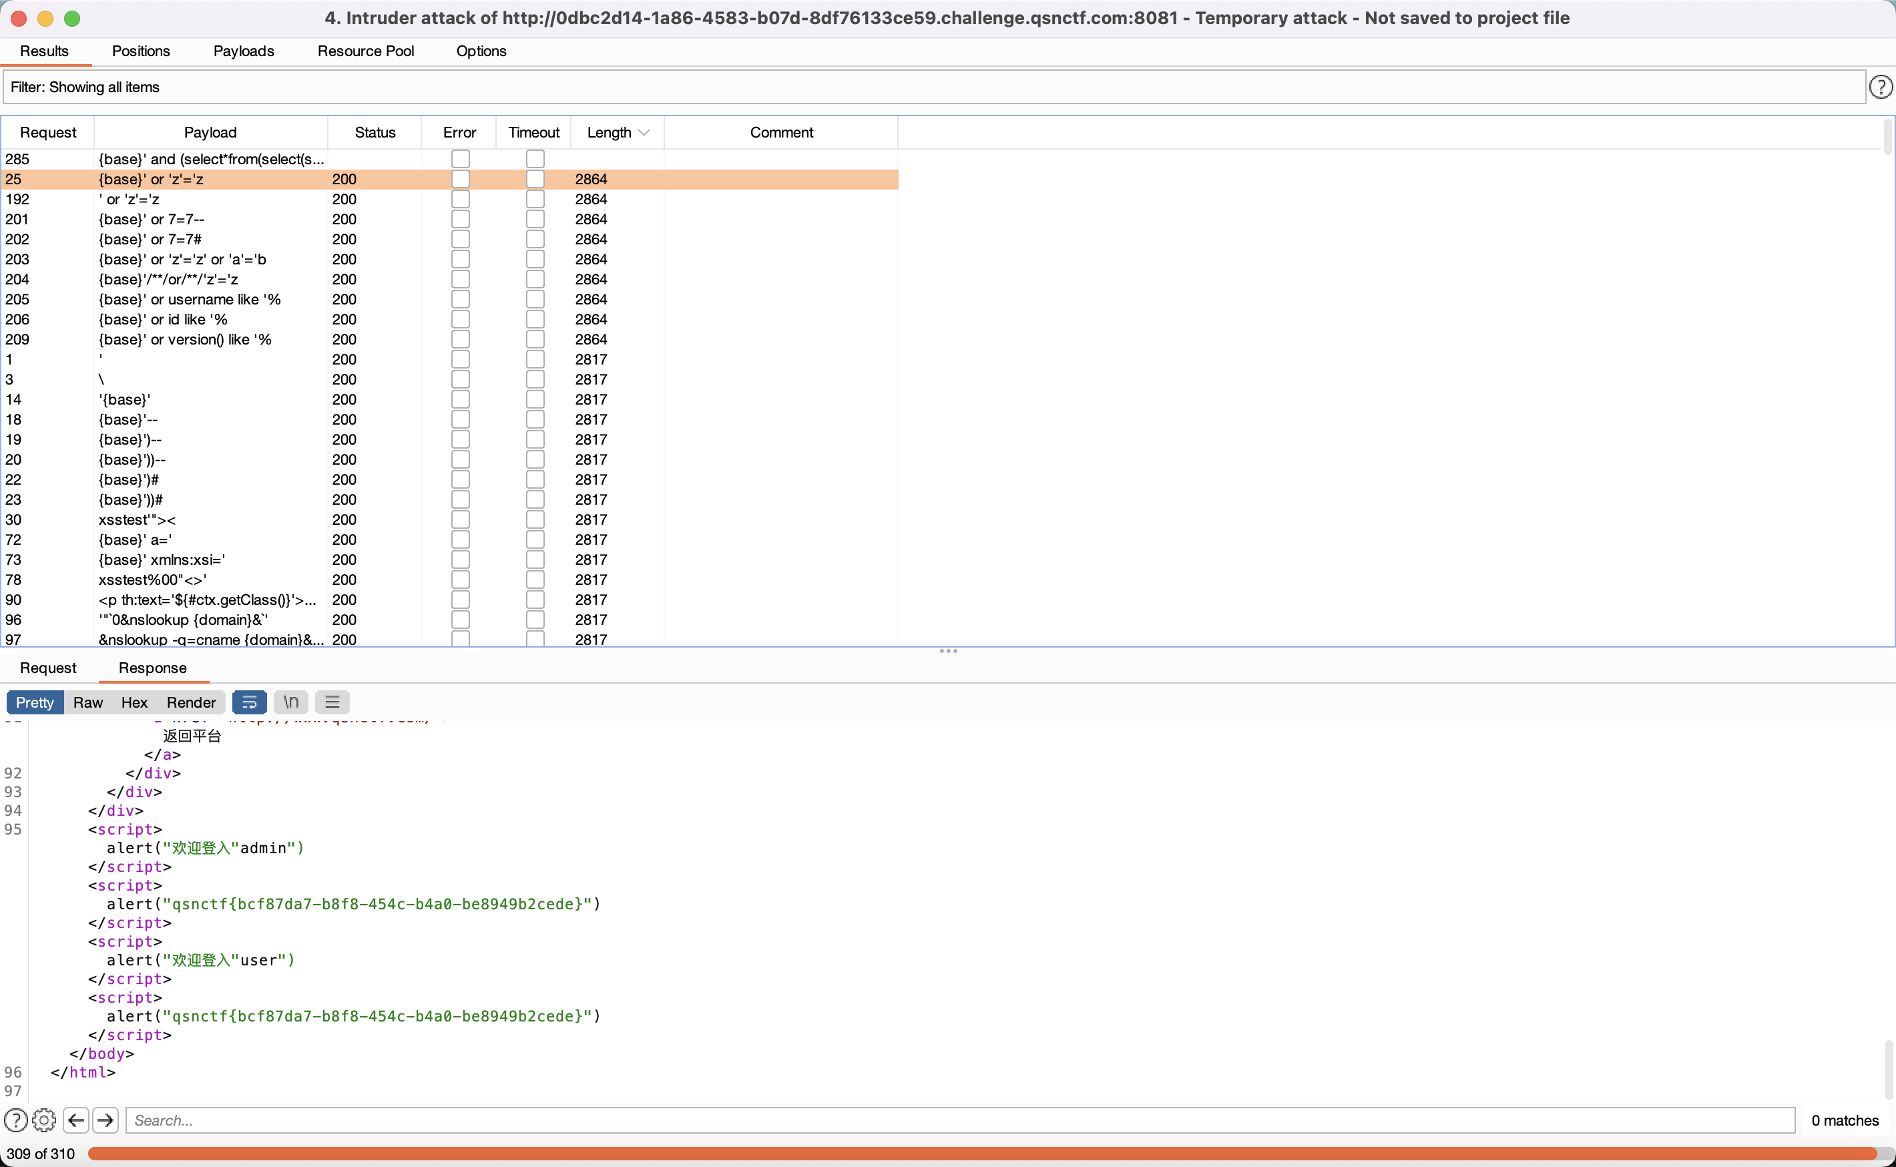
Task: Toggle Error checkbox for request 25
Action: point(461,179)
